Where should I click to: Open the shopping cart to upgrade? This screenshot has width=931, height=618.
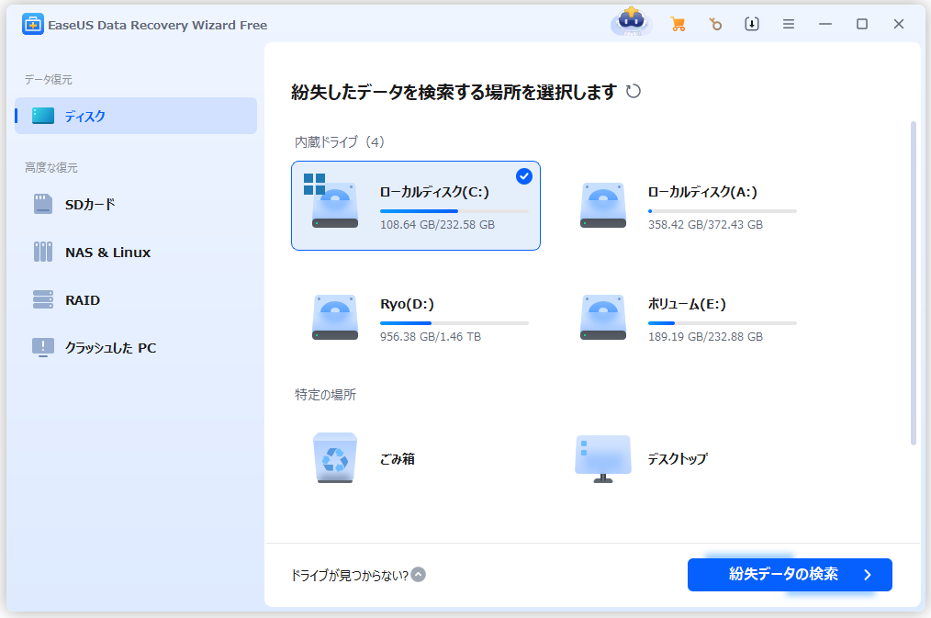pyautogui.click(x=679, y=24)
